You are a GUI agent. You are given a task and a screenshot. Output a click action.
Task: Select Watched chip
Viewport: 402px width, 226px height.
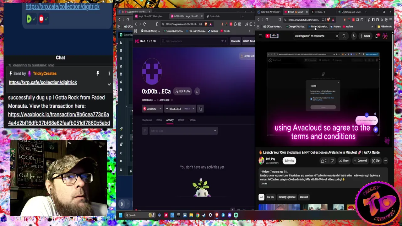tap(304, 197)
